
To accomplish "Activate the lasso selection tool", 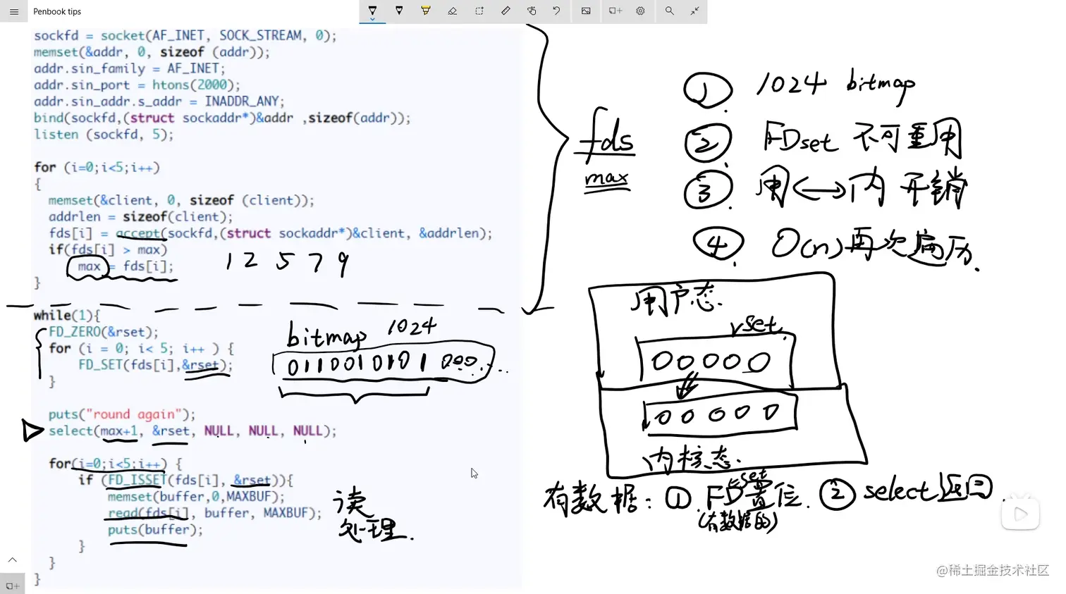I will tap(479, 10).
